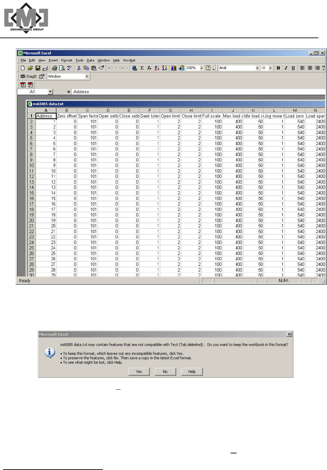Screen dimensions: 327x470
Task: Select column N header
Action: pos(315,111)
